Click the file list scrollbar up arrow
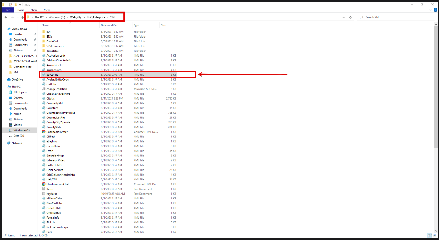 pyautogui.click(x=436, y=25)
